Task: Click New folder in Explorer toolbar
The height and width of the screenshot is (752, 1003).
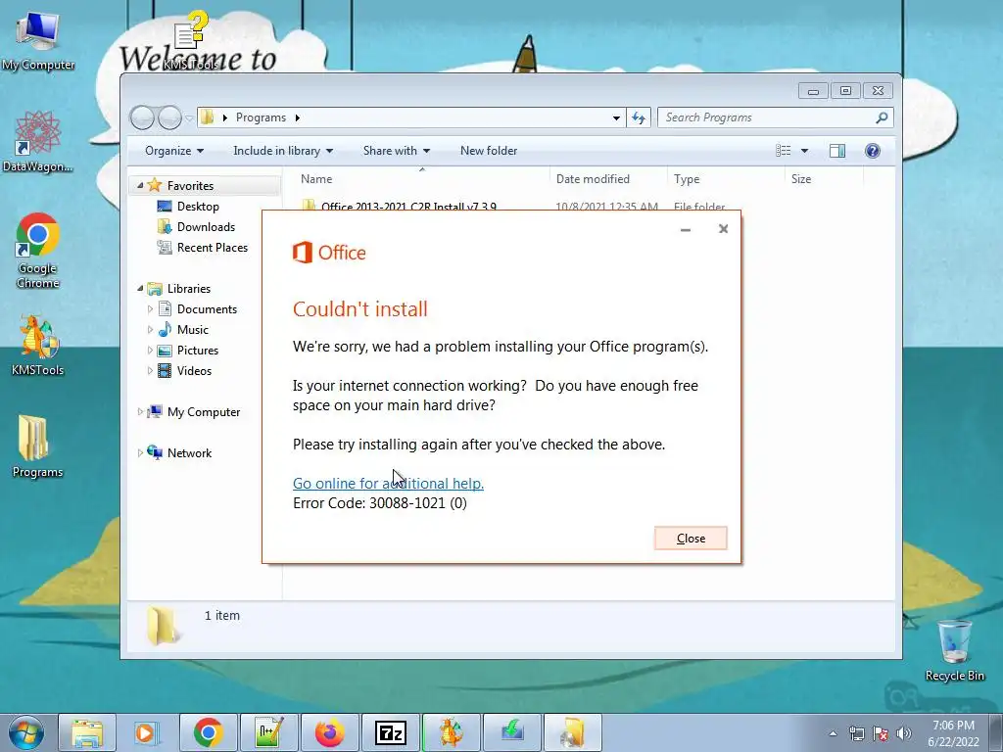Action: [x=489, y=151]
